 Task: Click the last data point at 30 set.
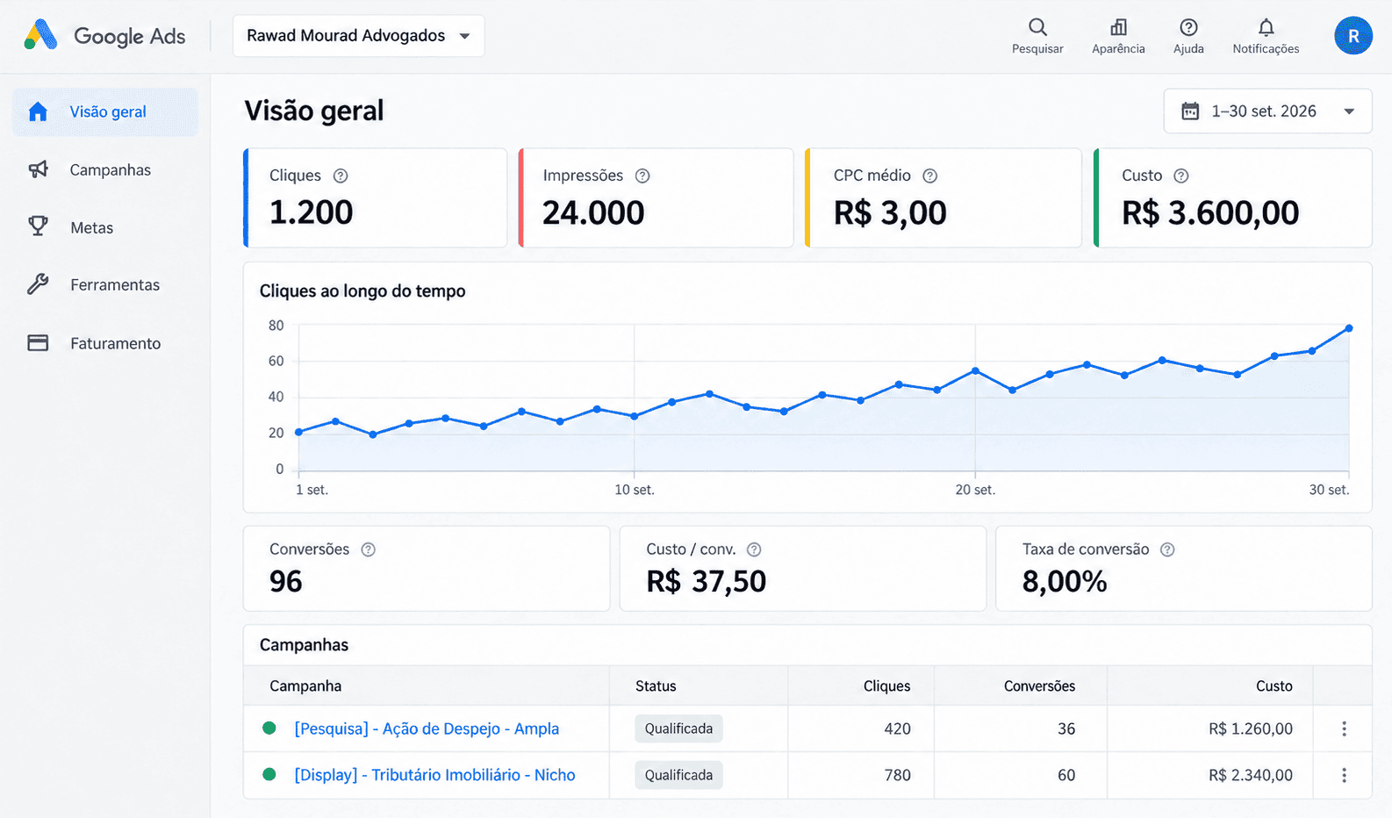pos(1349,328)
